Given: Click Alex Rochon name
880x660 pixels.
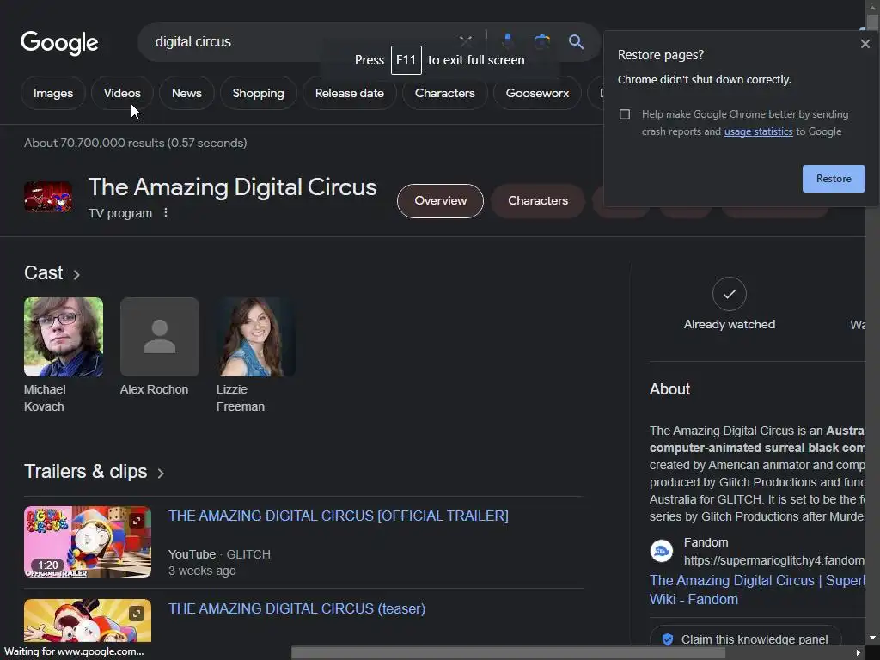Looking at the screenshot, I should click(155, 389).
